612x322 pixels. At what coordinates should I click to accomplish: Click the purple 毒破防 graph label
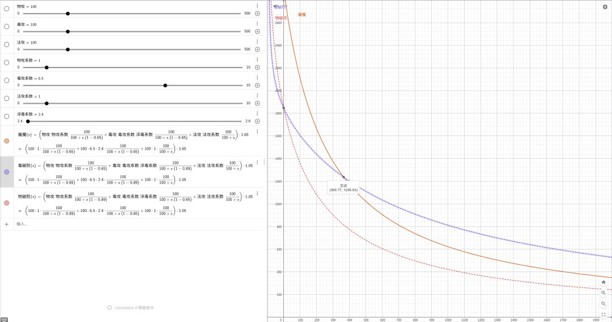pos(280,7)
